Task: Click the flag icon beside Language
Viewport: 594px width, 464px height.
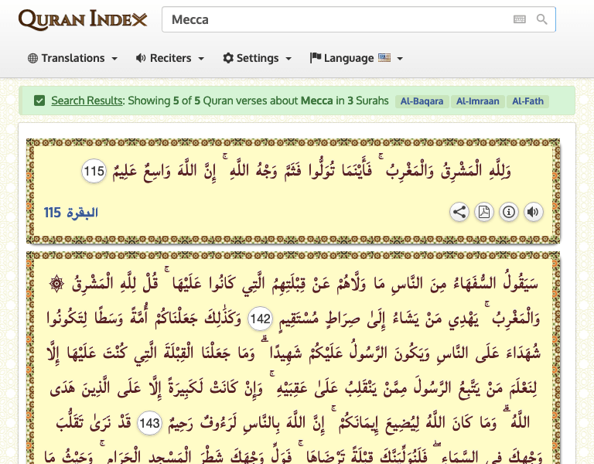Action: [316, 57]
